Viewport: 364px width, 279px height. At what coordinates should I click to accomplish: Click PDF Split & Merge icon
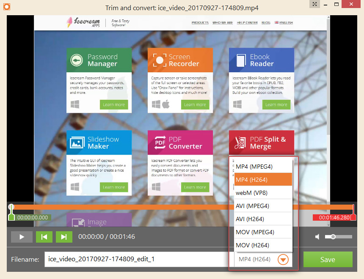coord(240,142)
